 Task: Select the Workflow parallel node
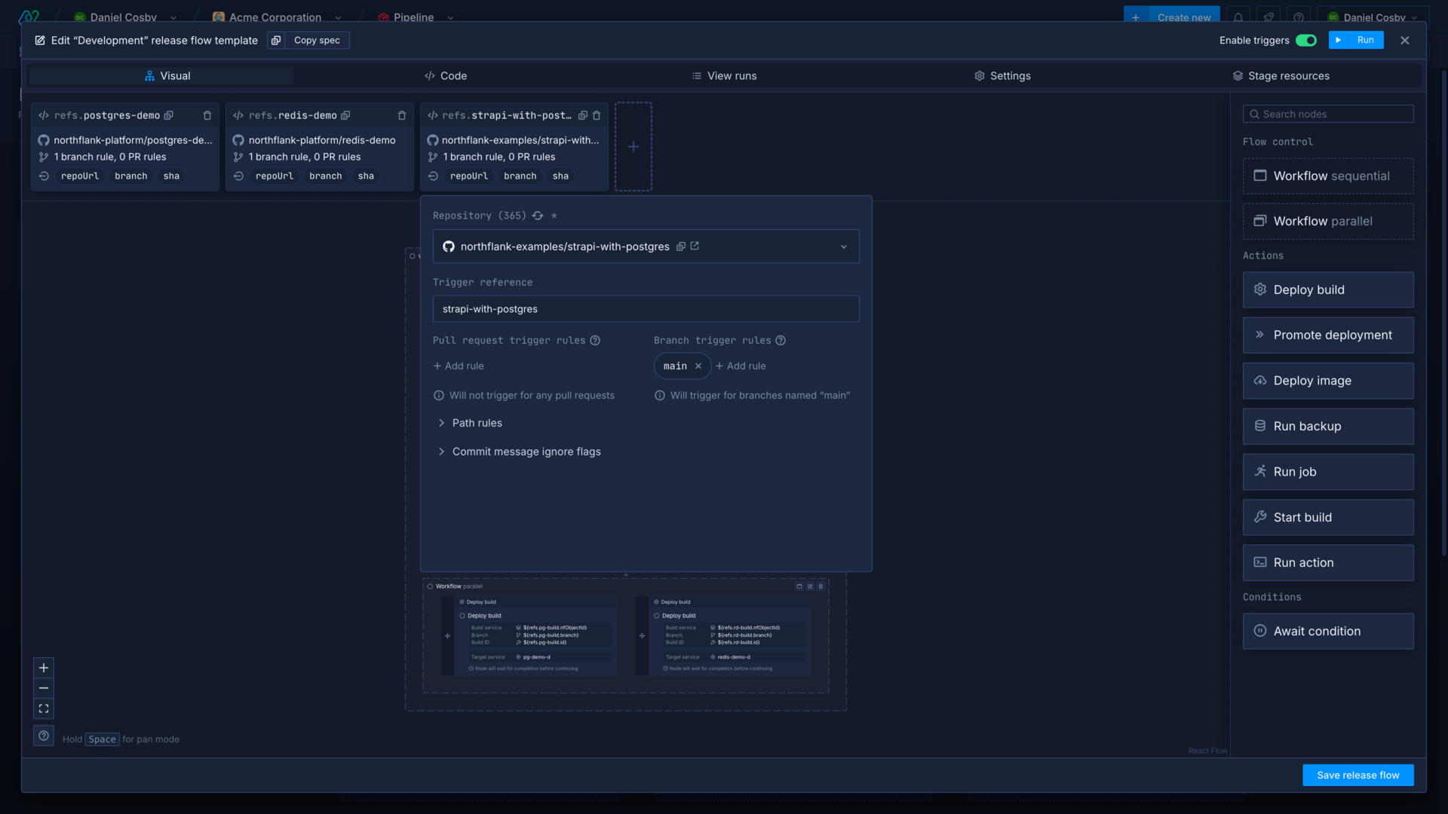[1328, 222]
